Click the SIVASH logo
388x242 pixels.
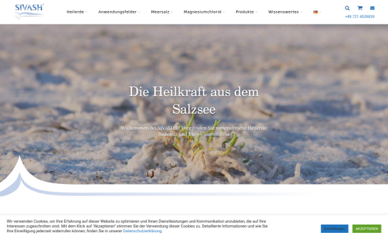(x=29, y=12)
